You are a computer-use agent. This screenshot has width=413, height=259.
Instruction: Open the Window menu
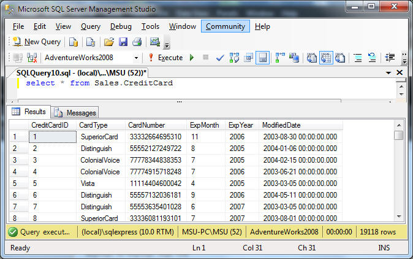tap(183, 26)
